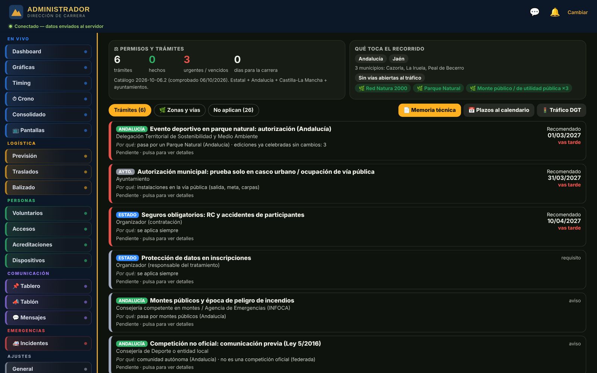Open Competición no oficial comunicación previa
This screenshot has height=373, width=597.
pyautogui.click(x=347, y=355)
